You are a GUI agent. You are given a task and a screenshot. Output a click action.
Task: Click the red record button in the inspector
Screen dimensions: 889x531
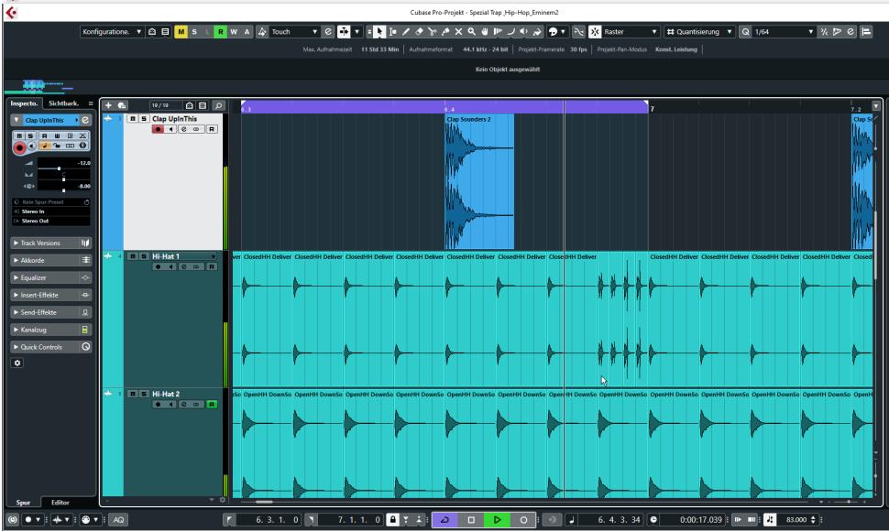point(18,146)
